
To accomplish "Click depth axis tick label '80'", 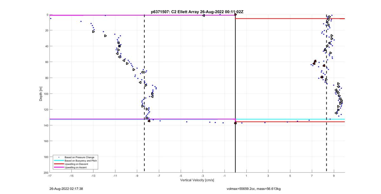I will coord(46,78).
